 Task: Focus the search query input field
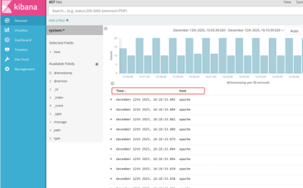(176, 11)
